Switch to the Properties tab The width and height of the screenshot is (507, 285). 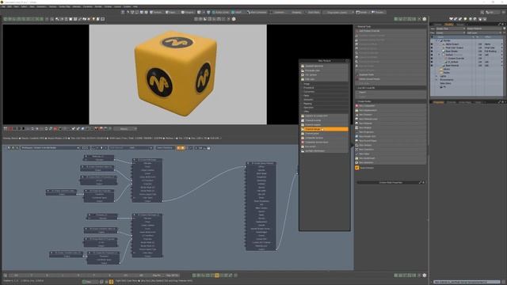438,102
